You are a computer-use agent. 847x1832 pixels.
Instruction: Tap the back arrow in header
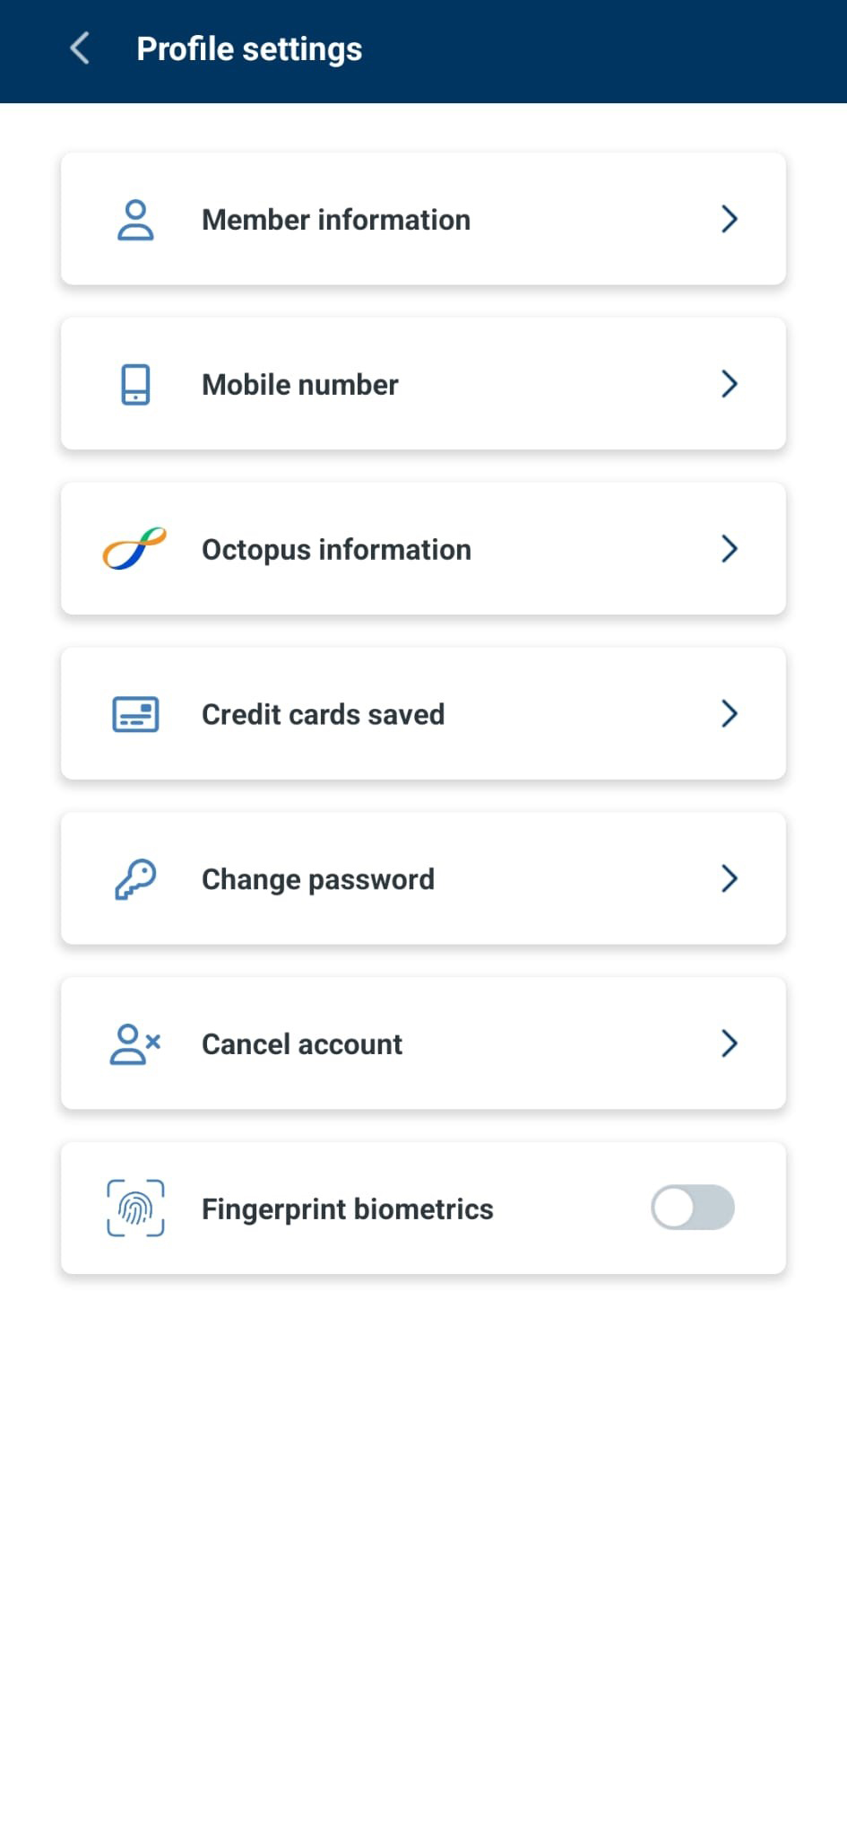point(80,48)
